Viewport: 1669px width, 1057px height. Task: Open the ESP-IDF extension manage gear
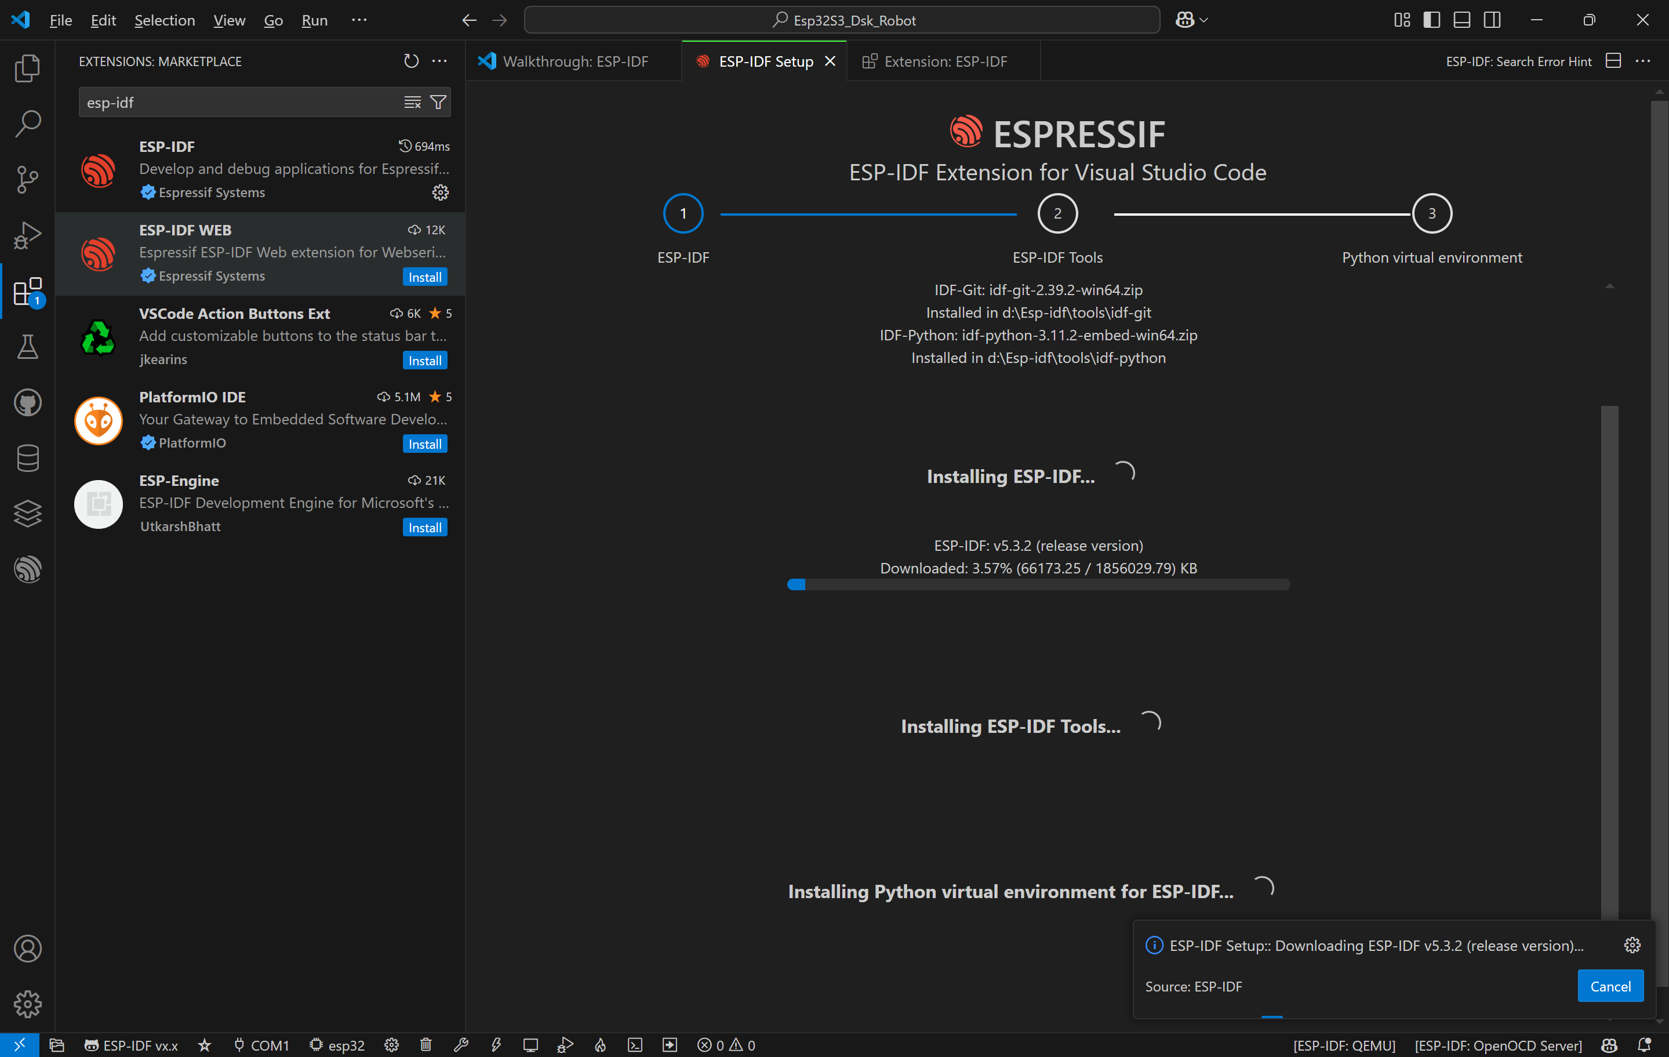440,192
